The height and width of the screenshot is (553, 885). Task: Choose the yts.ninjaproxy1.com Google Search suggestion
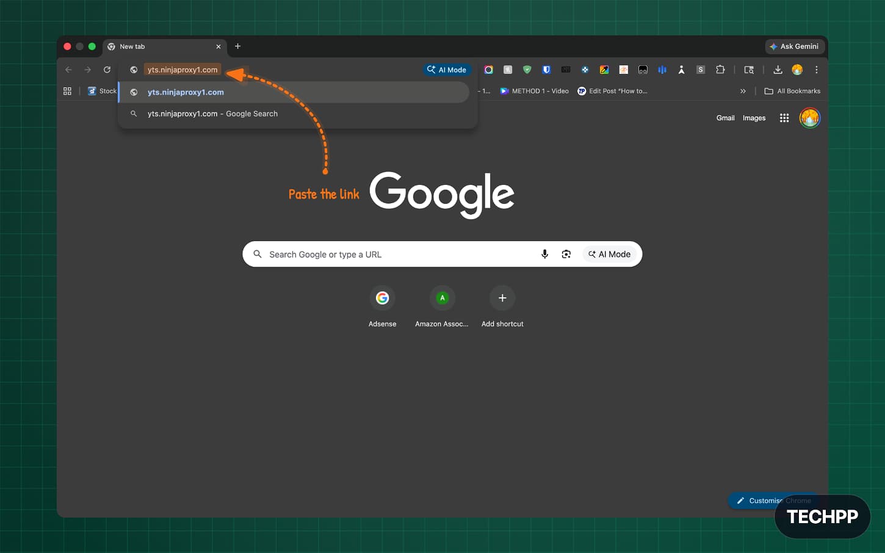[x=294, y=114]
